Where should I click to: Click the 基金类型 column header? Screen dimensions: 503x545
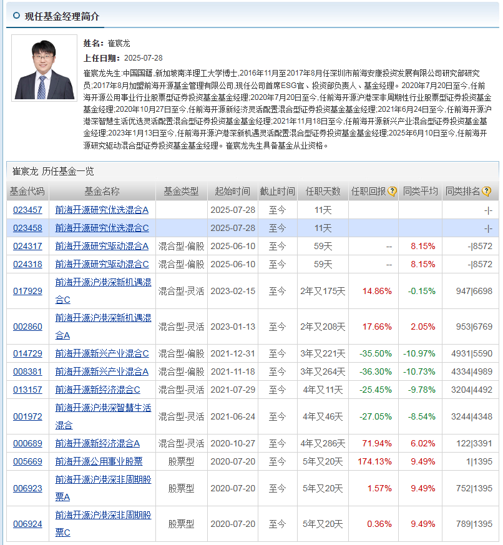click(181, 191)
